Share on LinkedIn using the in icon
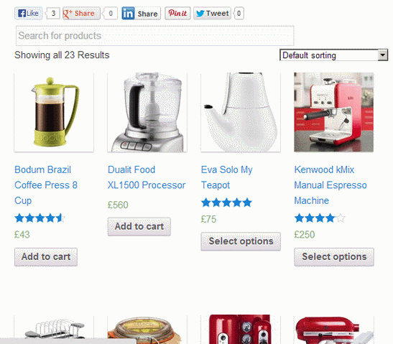The height and width of the screenshot is (344, 393). pyautogui.click(x=128, y=13)
